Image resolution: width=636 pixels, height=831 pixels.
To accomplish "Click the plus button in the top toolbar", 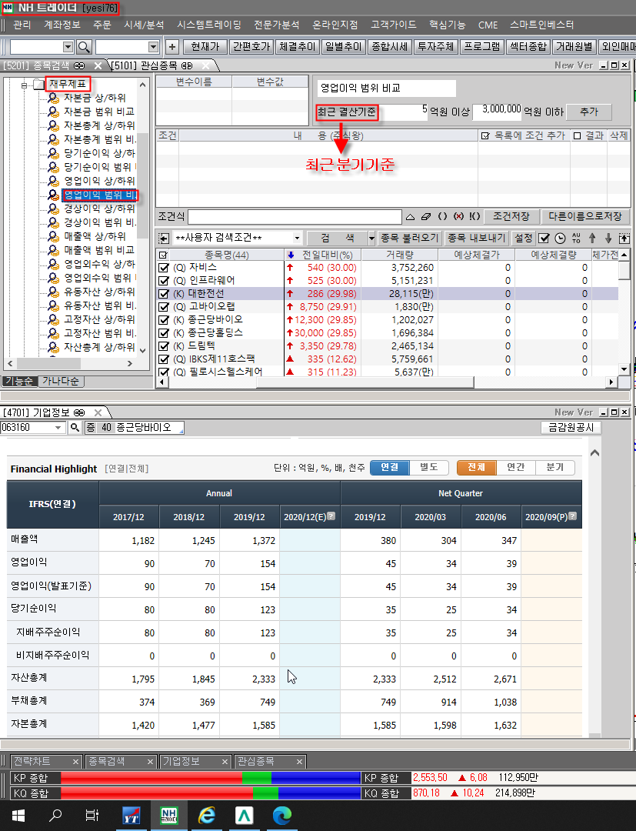I will coord(172,47).
